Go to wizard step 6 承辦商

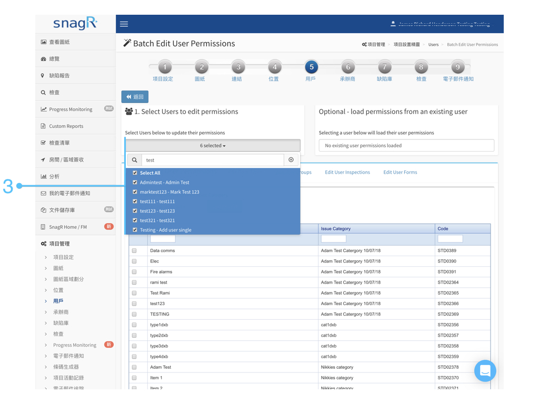(x=348, y=67)
